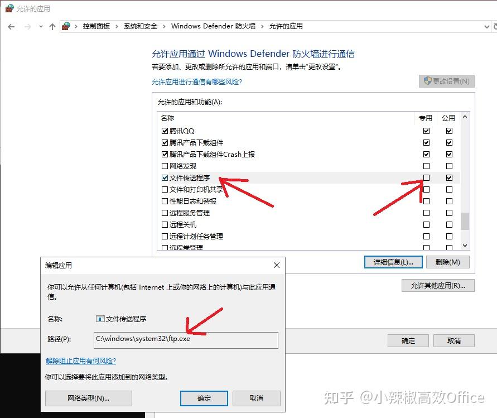Click the Back arrow in navigation bar

coord(11,27)
